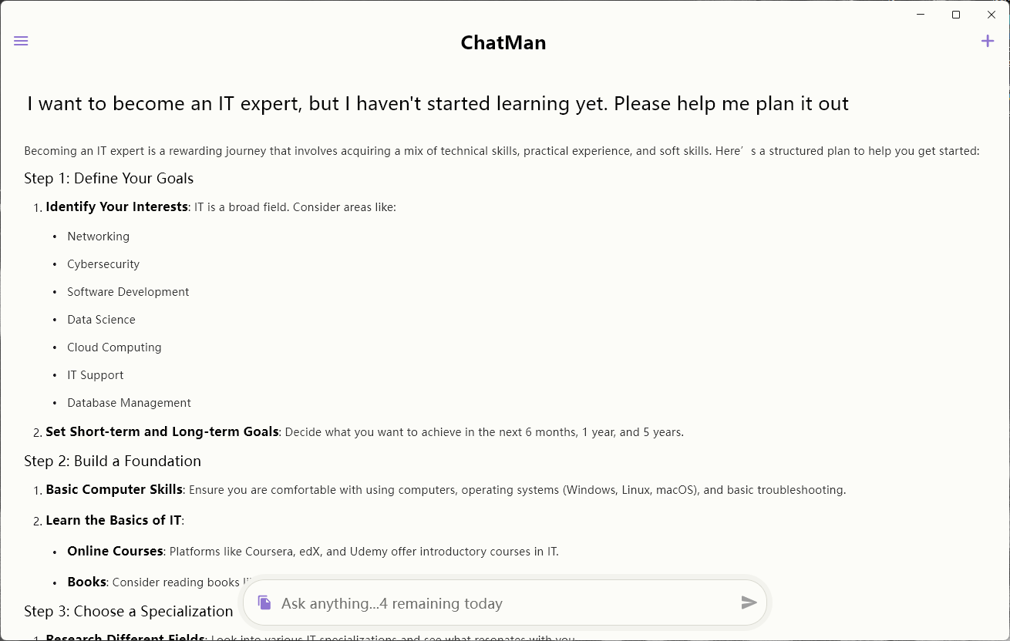Start a new chat with plus icon
This screenshot has width=1010, height=641.
pos(988,41)
